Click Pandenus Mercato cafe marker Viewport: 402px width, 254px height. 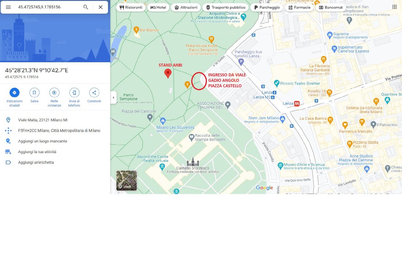tap(345, 125)
